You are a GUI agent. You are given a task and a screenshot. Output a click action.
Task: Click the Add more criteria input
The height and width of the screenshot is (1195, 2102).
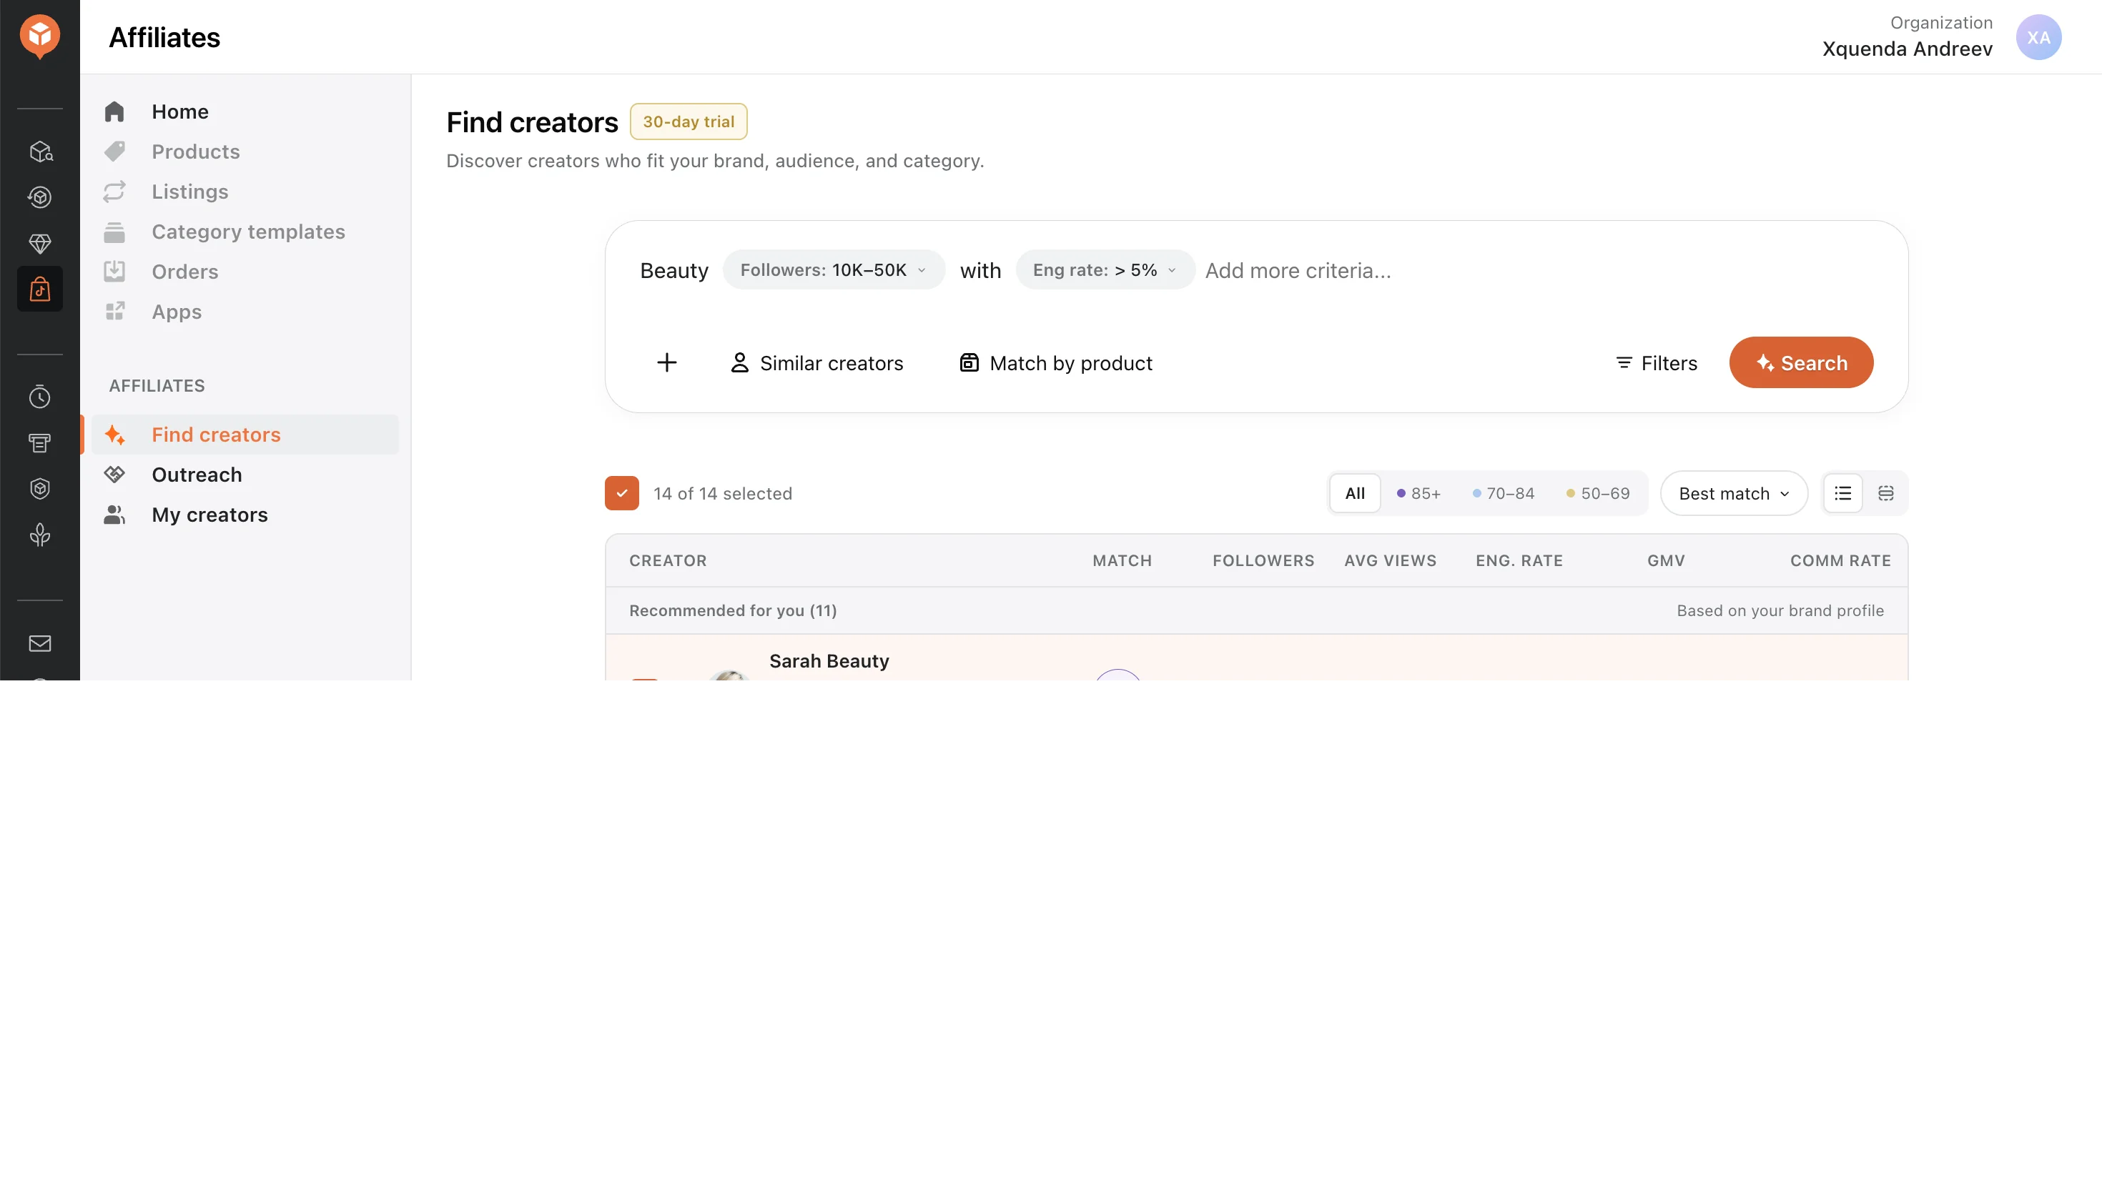coord(1298,270)
